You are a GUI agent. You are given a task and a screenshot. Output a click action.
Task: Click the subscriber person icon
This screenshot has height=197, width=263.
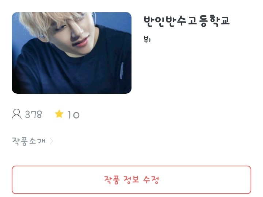[16, 114]
